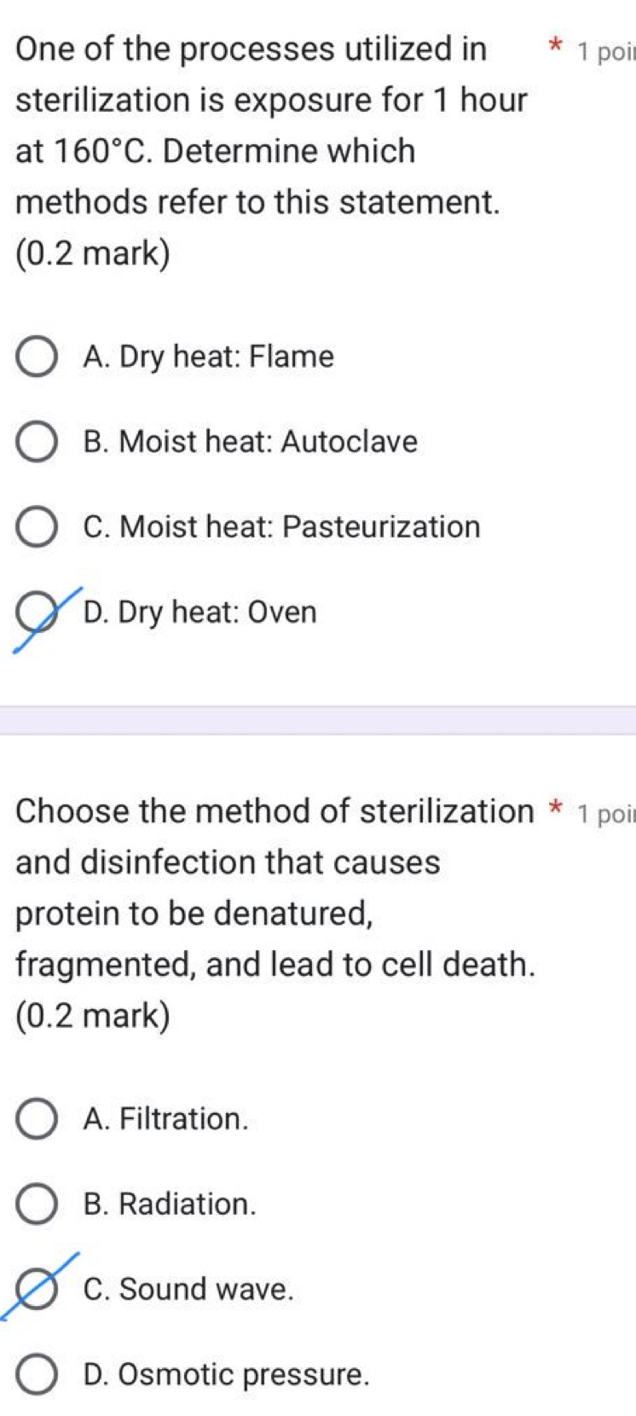
Task: Click the 'B. Moist heat: Autoclave' label
Action: tap(251, 442)
